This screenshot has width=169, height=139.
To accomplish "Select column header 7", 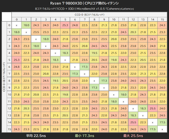I will click(84, 20).
